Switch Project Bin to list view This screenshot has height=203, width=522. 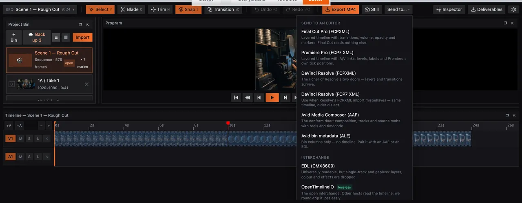tap(56, 38)
